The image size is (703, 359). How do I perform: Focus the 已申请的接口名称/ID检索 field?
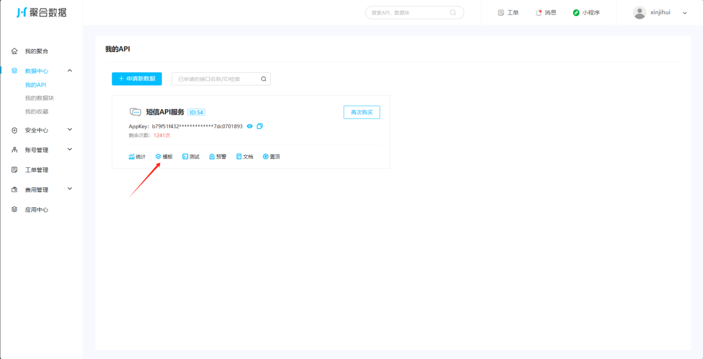[221, 79]
